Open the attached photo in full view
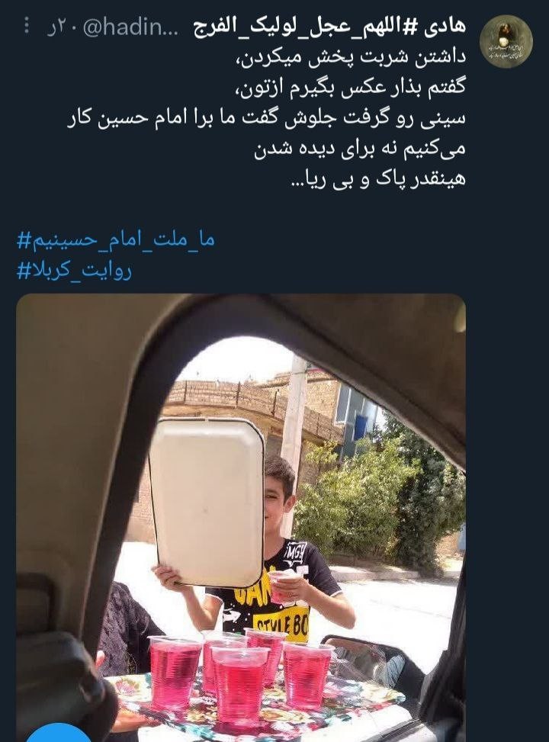The image size is (549, 742). [x=241, y=517]
